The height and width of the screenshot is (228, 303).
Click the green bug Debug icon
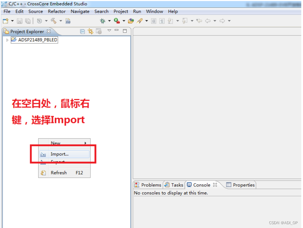coord(103,21)
